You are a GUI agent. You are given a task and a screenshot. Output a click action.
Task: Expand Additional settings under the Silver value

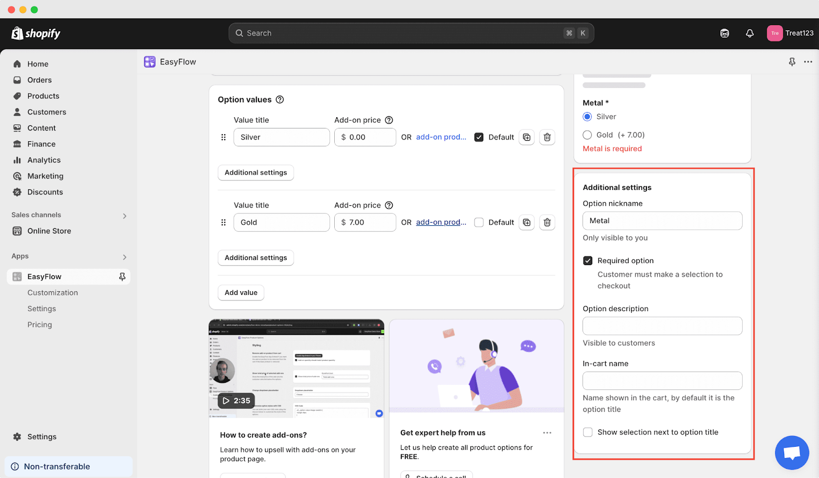pyautogui.click(x=255, y=173)
